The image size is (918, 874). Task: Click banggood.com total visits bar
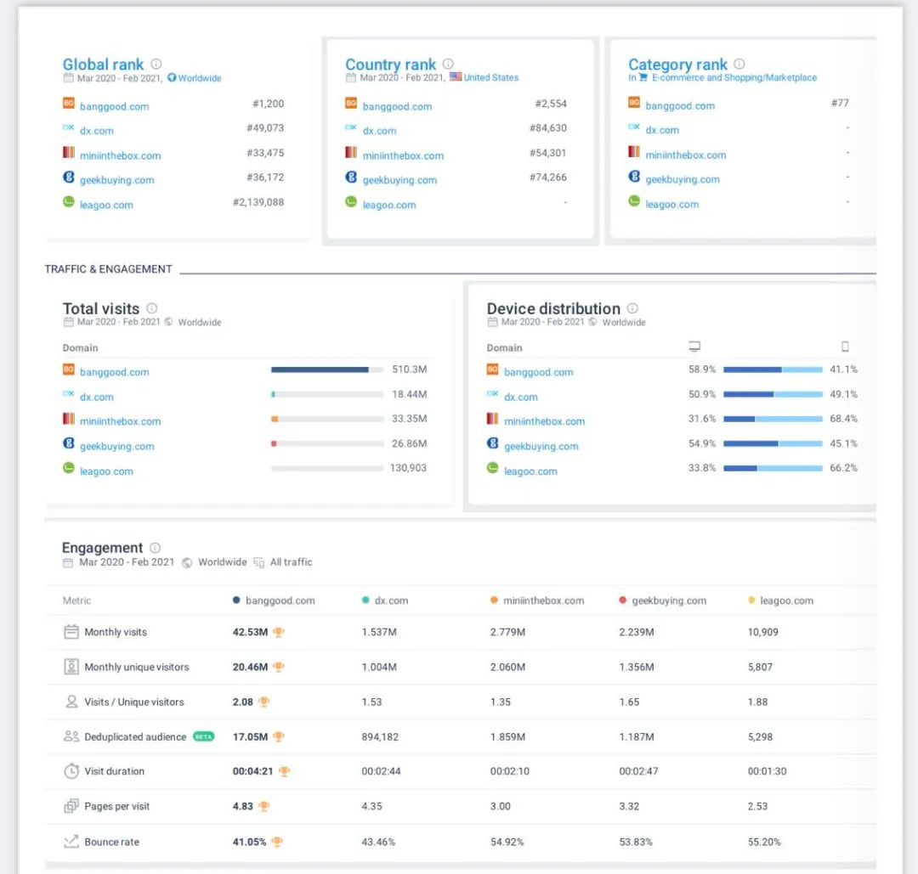point(320,369)
